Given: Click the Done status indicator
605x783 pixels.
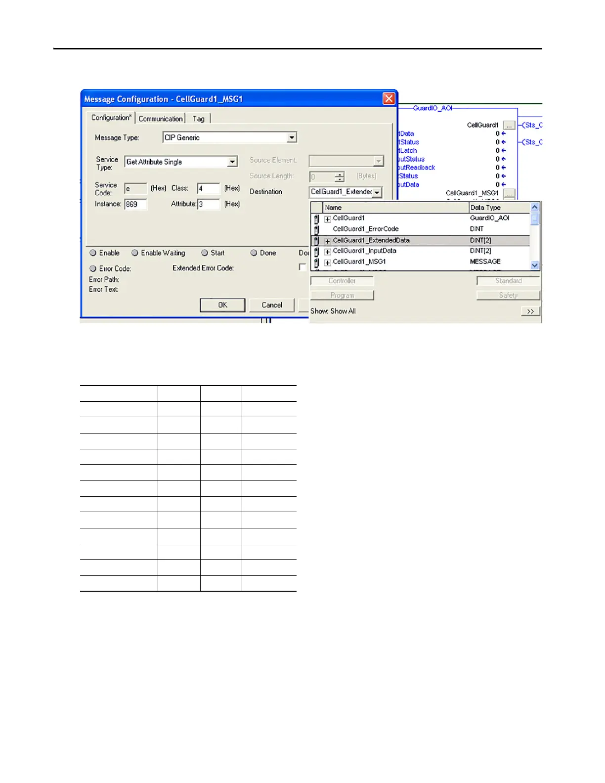Looking at the screenshot, I should point(254,253).
